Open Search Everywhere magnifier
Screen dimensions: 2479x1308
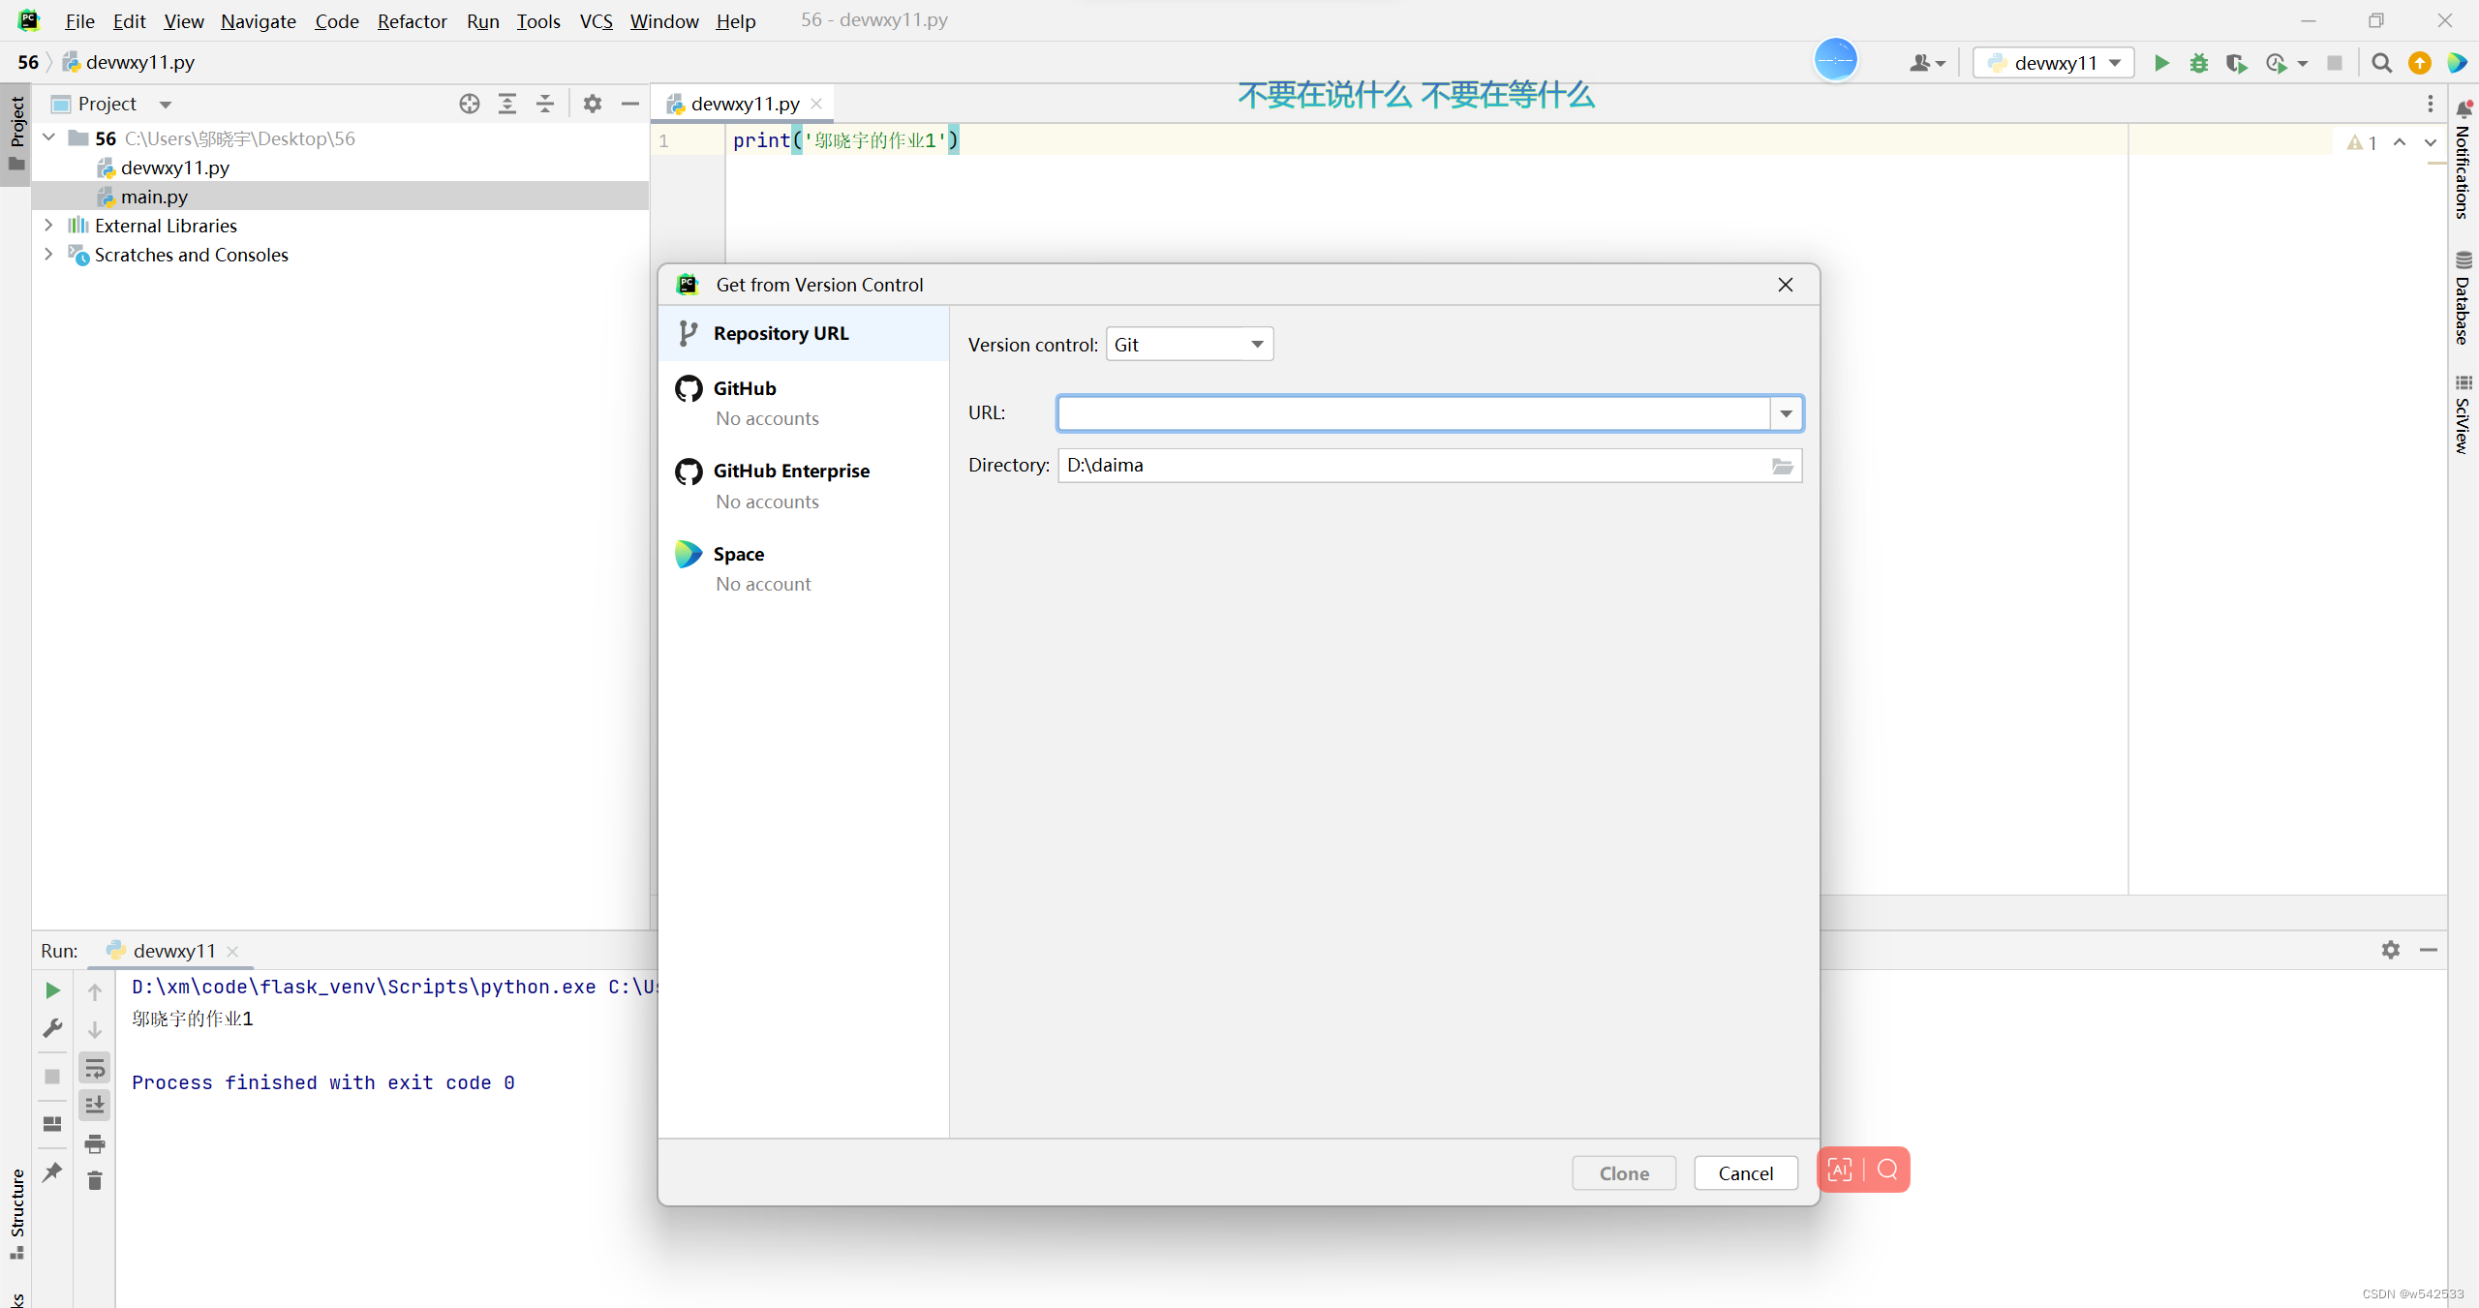pyautogui.click(x=2382, y=62)
